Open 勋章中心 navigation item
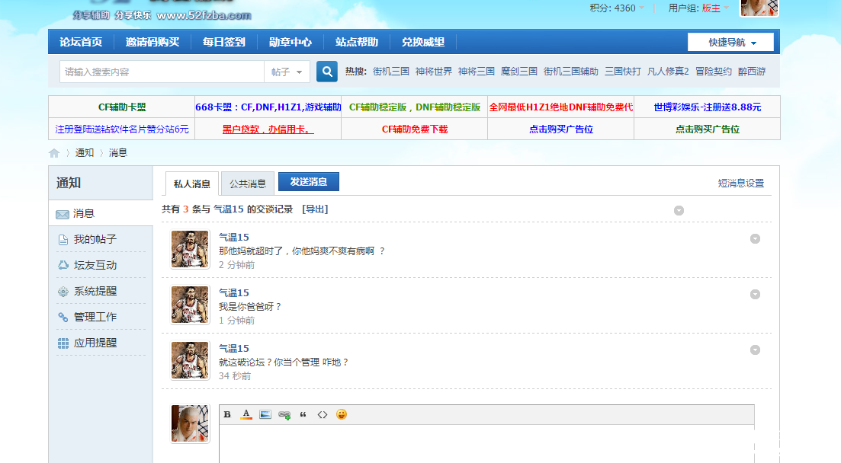 [x=290, y=42]
